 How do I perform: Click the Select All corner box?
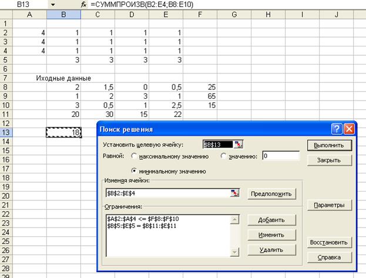(x=6, y=15)
